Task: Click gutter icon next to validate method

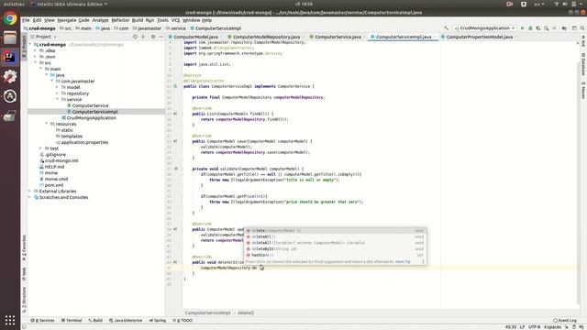Action: [176, 169]
